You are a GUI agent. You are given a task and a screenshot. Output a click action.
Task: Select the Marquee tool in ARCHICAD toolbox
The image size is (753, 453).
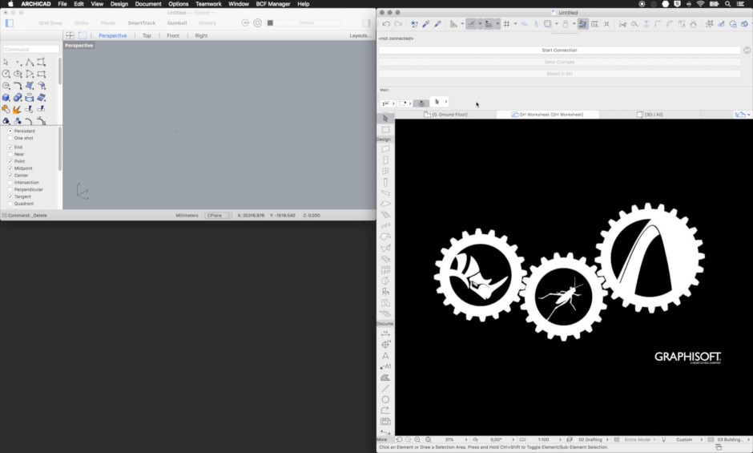385,130
